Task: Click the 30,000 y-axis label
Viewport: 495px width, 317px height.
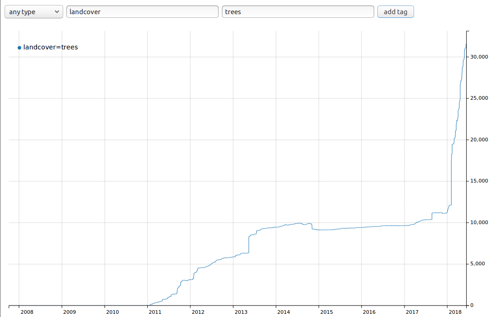Action: (479, 57)
